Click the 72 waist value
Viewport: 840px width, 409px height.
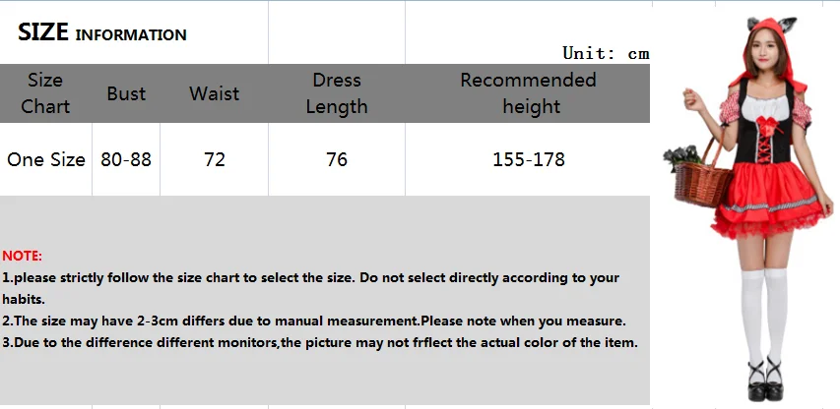point(214,159)
